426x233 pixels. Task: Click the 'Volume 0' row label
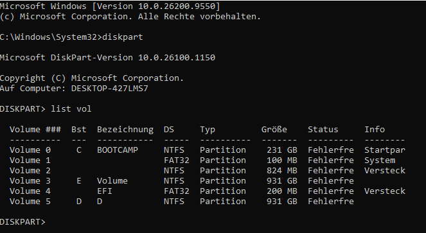(30, 150)
